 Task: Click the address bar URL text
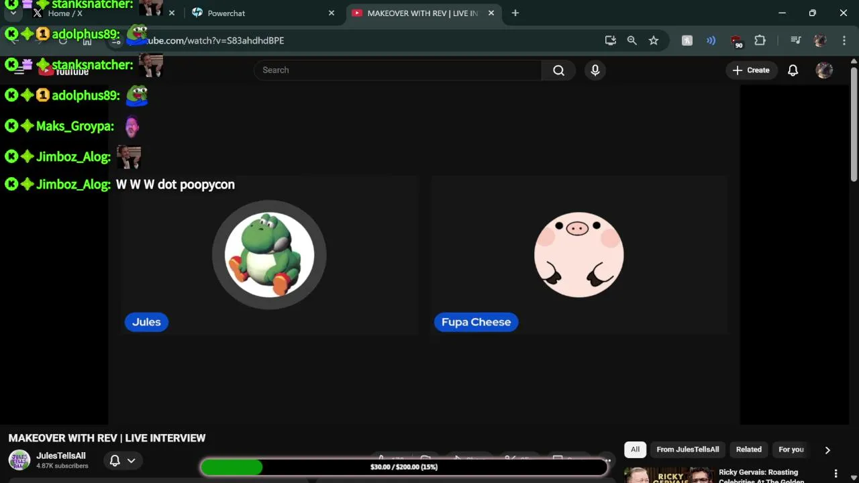215,40
